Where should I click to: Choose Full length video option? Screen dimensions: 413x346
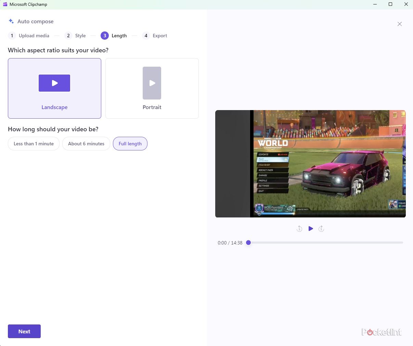pos(130,144)
